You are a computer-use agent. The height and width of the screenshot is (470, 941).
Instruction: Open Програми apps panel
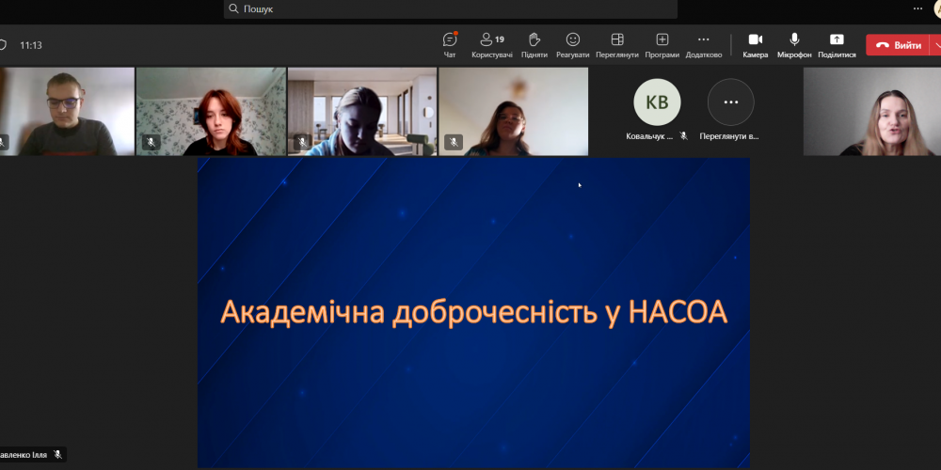[x=662, y=43]
